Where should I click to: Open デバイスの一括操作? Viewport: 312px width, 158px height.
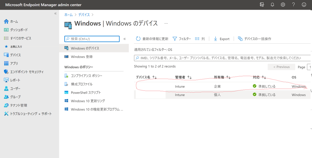(x=255, y=39)
